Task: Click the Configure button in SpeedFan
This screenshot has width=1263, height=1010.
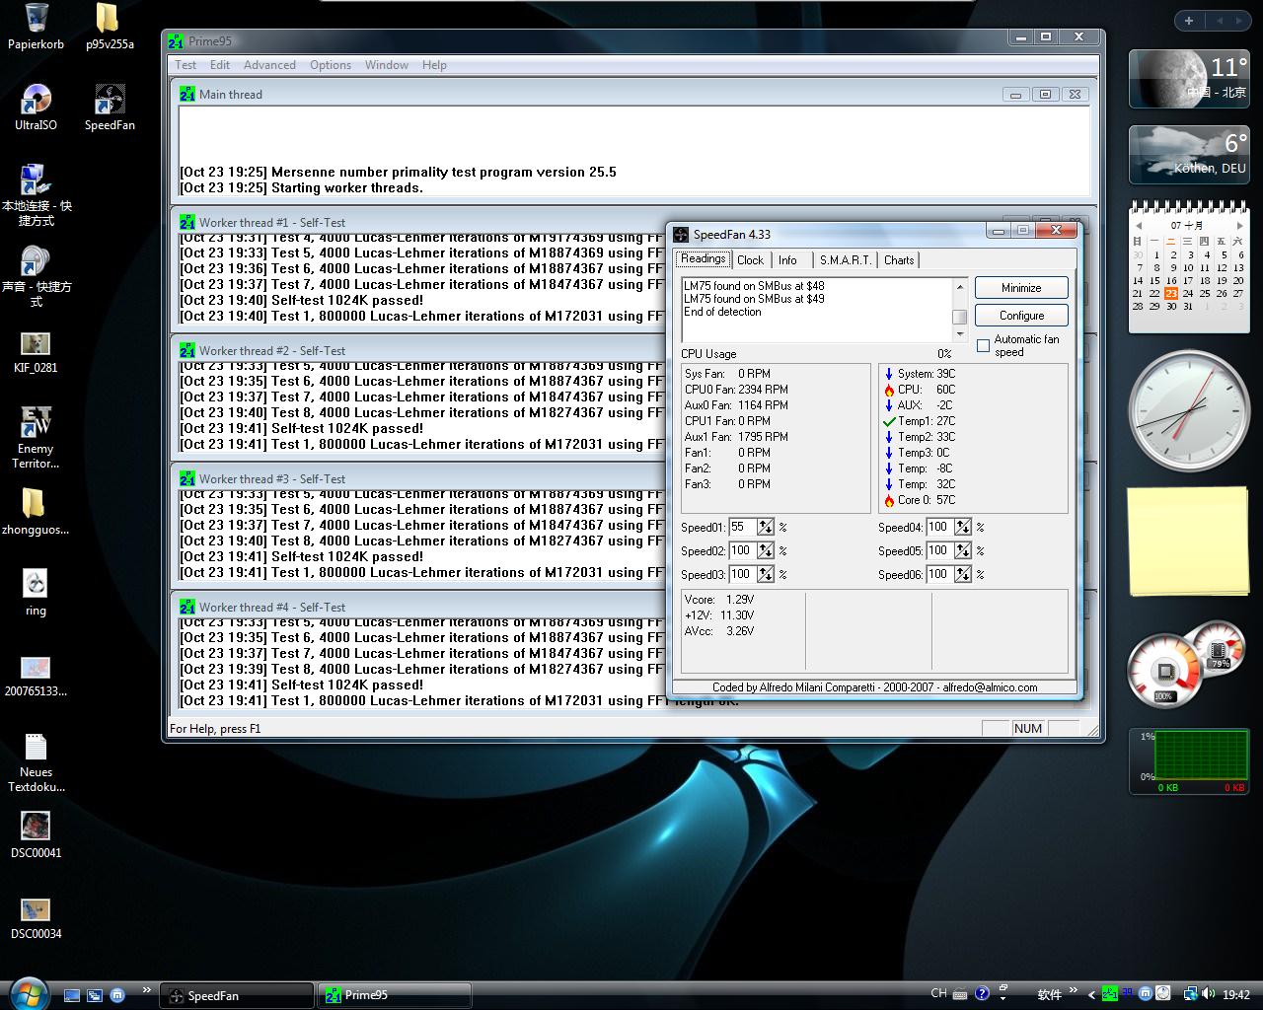Action: pos(1021,316)
